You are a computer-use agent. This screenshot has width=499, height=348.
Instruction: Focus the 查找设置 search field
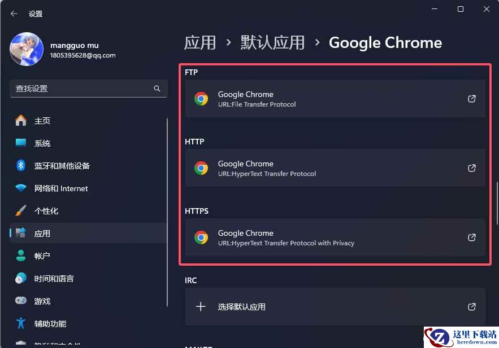pos(89,89)
